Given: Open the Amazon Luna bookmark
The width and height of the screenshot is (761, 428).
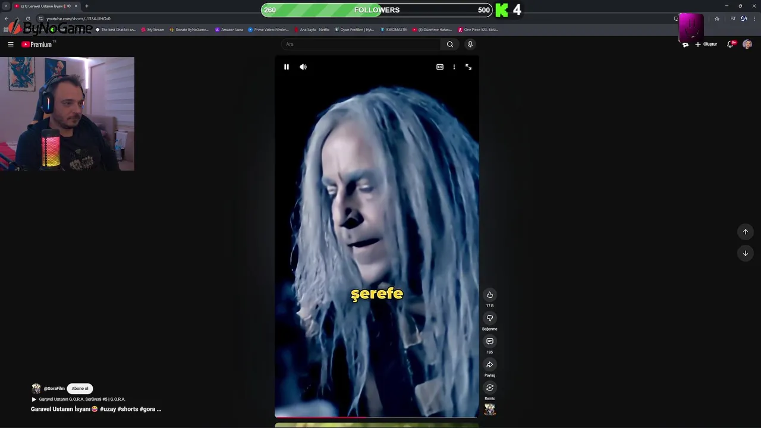Looking at the screenshot, I should pyautogui.click(x=229, y=30).
